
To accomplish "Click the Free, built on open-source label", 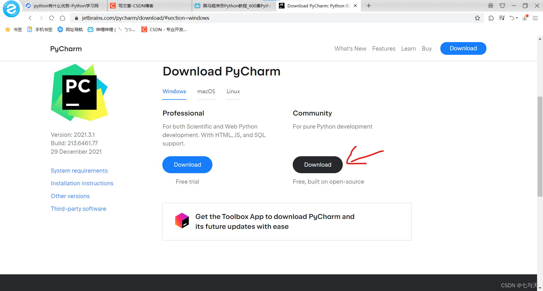I will (x=328, y=182).
